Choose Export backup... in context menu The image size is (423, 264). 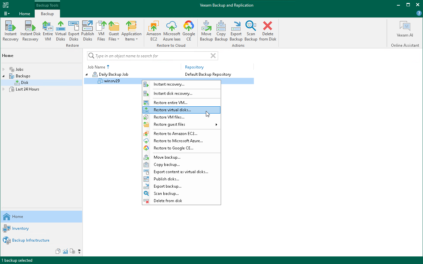point(181,186)
